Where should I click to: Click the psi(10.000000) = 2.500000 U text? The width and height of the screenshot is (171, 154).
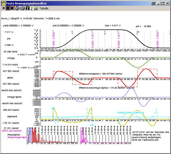coord(68,26)
